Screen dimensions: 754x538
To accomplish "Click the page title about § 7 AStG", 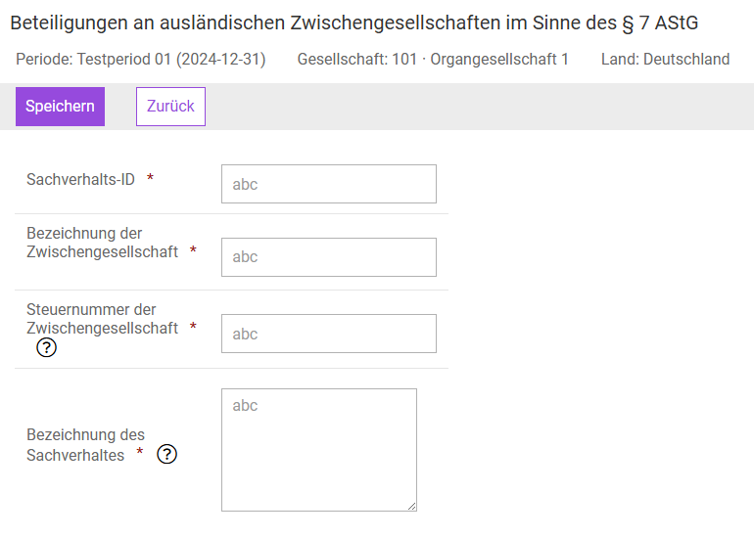I will tap(353, 23).
